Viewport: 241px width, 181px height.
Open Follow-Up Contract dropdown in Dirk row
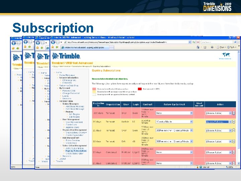191,141
